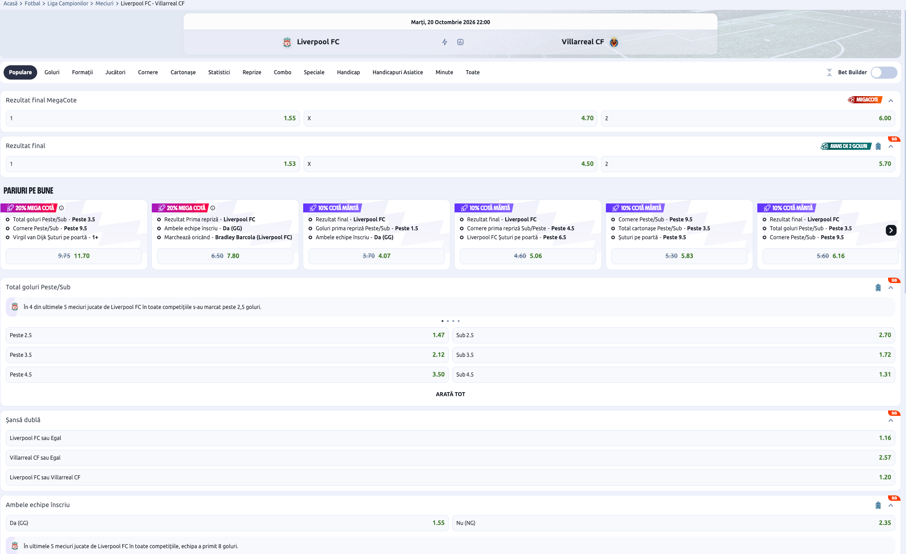Screen dimensions: 906x554
Task: Click the first carousel dot under Total goluri note
Action: point(442,321)
